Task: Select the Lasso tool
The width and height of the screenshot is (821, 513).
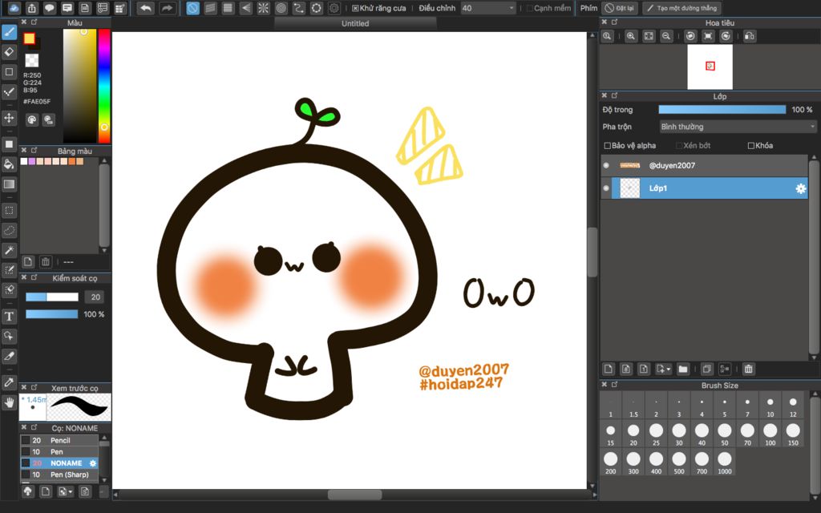Action: click(x=10, y=230)
